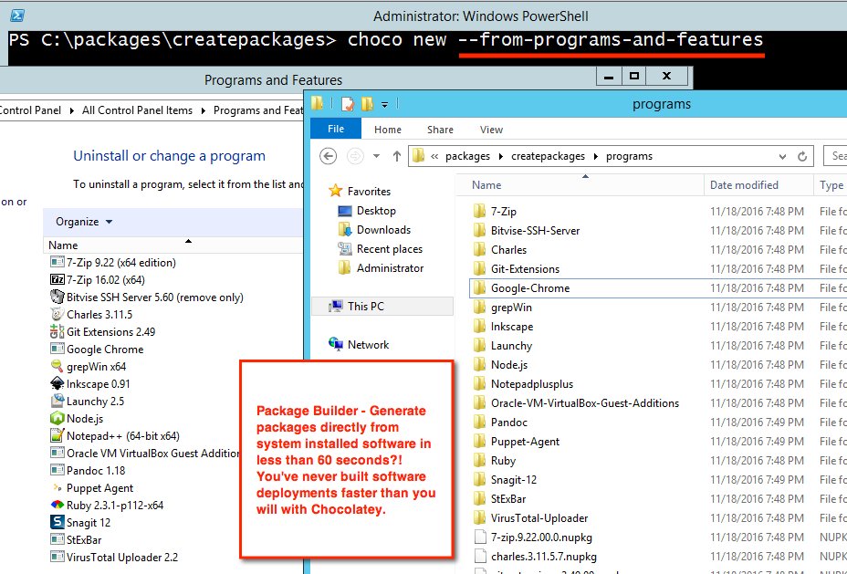This screenshot has height=574, width=847.
Task: Open the File tab in Explorer
Action: [336, 129]
